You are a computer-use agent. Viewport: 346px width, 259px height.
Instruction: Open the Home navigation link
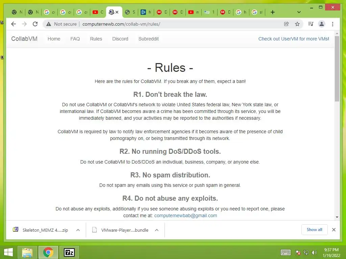click(54, 39)
